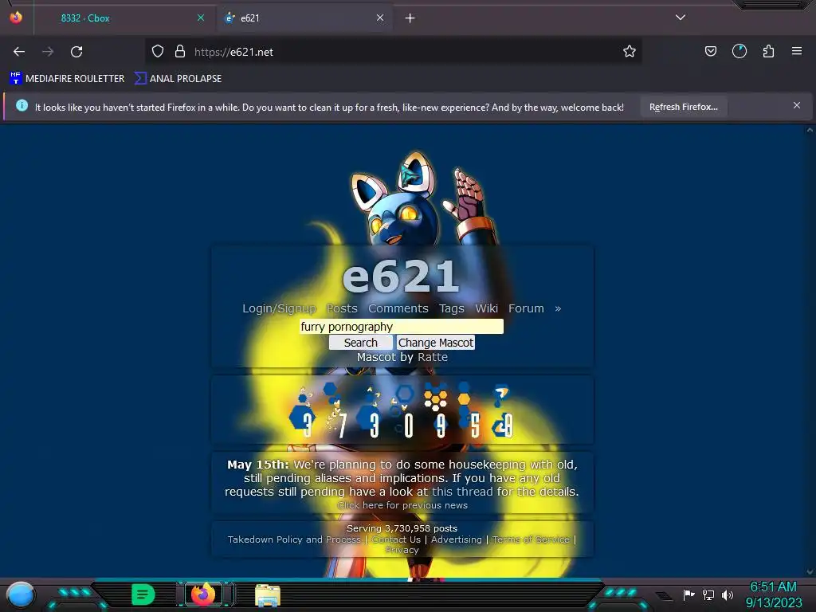Open the Privacy footer link
816x612 pixels.
tap(402, 550)
